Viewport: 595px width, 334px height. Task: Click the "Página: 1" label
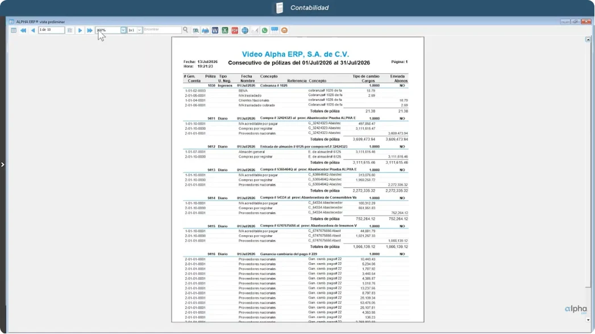[x=399, y=62]
